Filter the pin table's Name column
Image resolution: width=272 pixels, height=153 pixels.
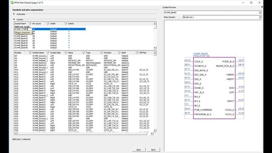pyautogui.click(x=83, y=53)
